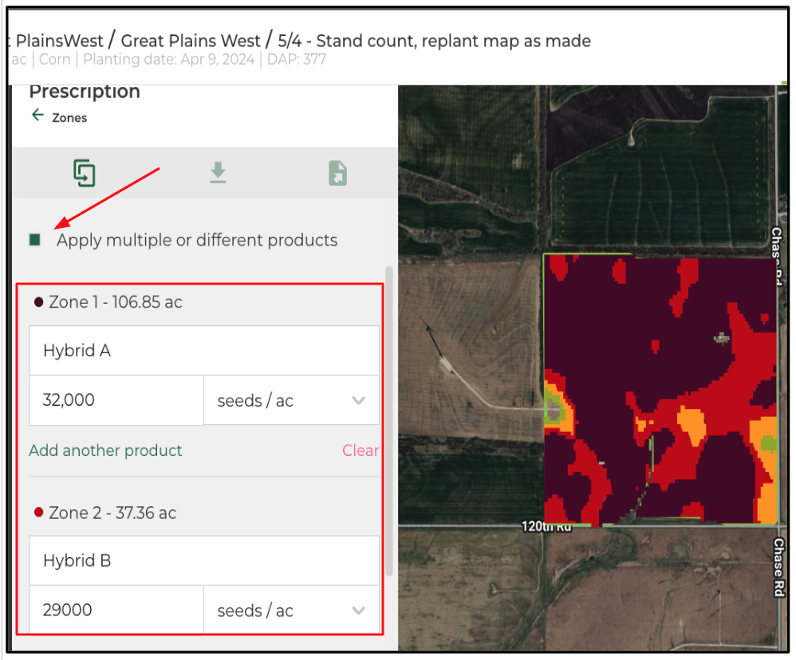Click the copy prescription icon
796x660 pixels.
[x=85, y=173]
